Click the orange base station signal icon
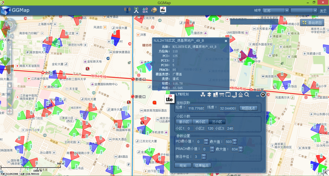This screenshot has height=176, width=329. coord(127,10)
